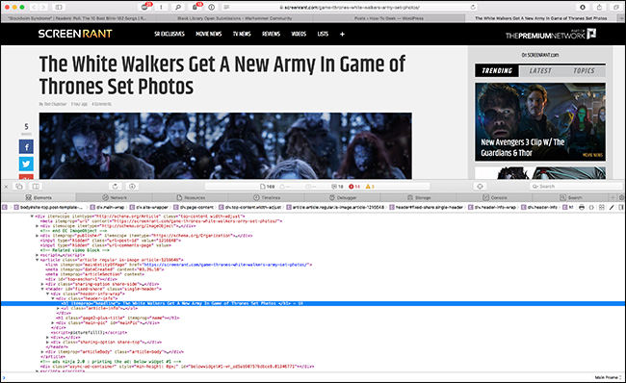Click the resource count document icon 169
Viewport: 626px width, 383px height.
click(267, 187)
